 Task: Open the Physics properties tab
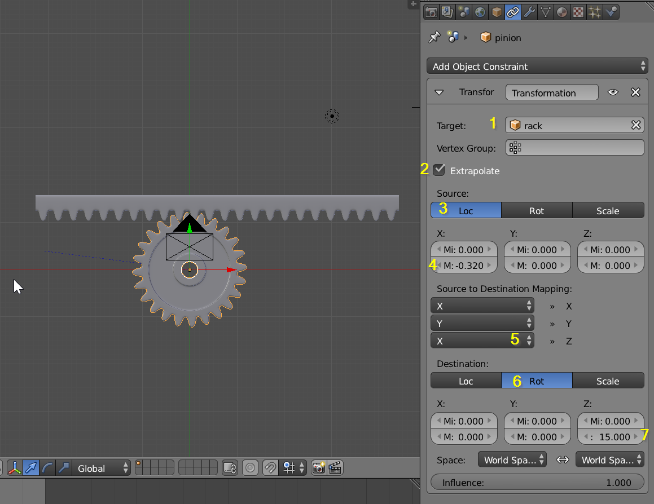point(611,12)
